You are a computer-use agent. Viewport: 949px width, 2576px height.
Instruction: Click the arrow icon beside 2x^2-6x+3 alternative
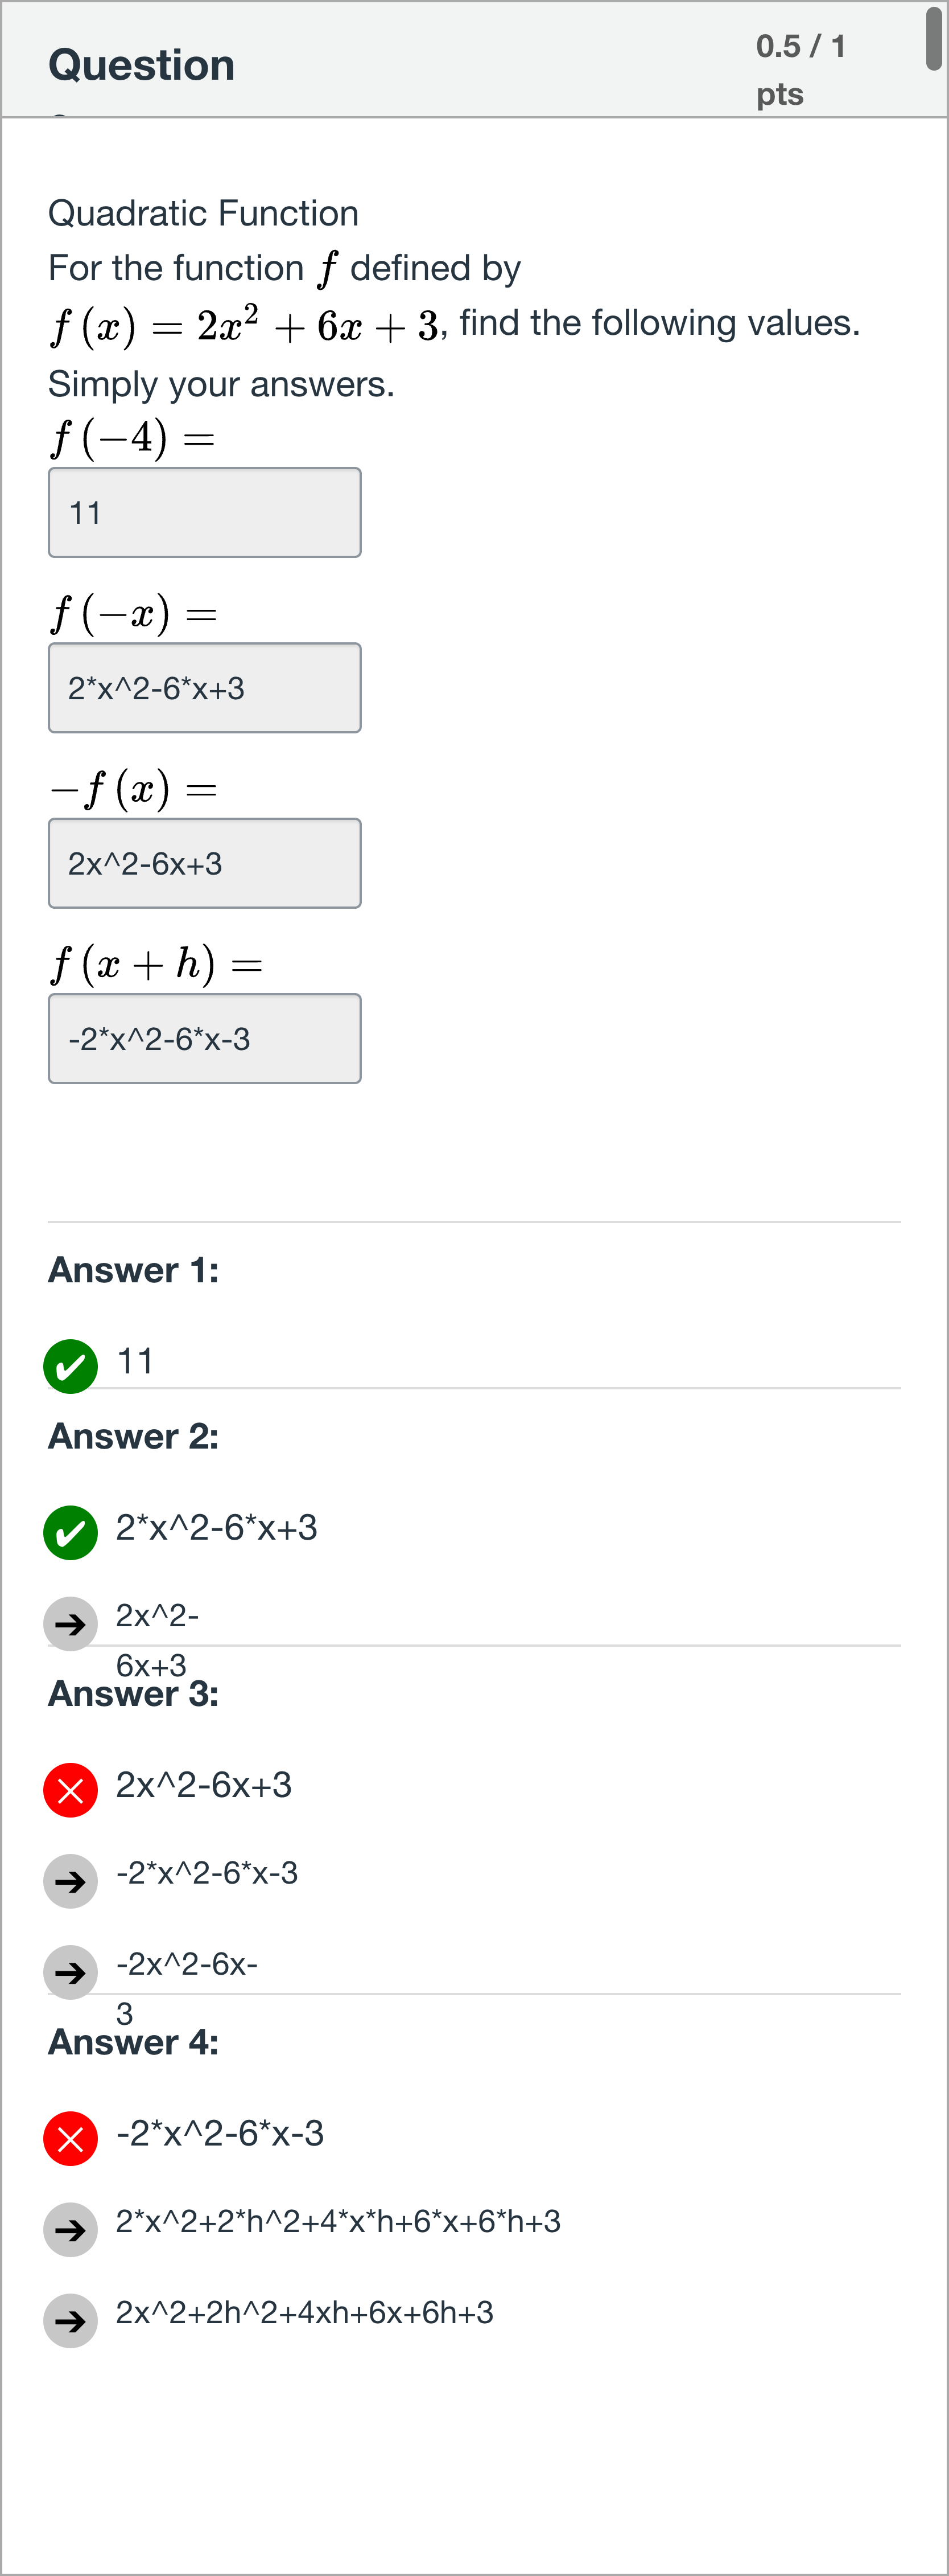(x=70, y=1623)
